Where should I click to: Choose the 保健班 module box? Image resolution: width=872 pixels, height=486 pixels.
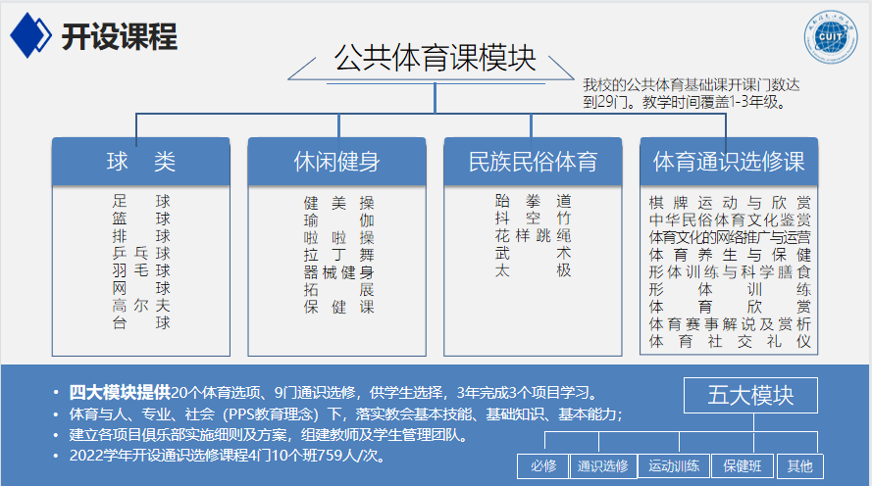(x=747, y=465)
